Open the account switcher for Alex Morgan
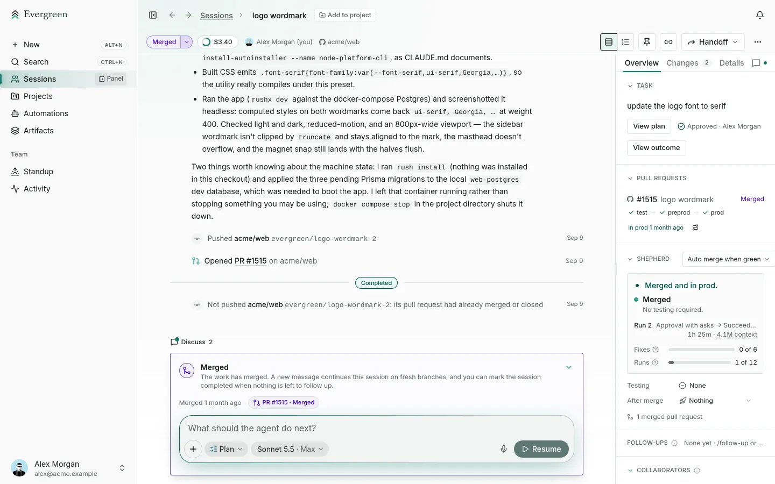The width and height of the screenshot is (775, 484). point(69,468)
